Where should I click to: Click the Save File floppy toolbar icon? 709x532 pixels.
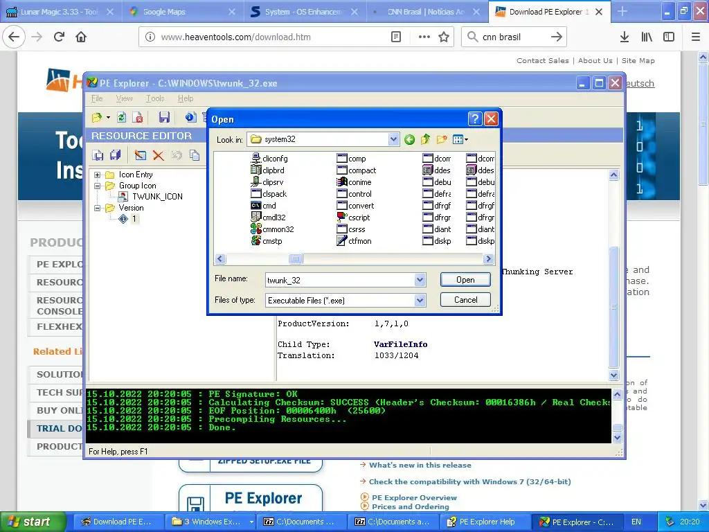click(163, 118)
